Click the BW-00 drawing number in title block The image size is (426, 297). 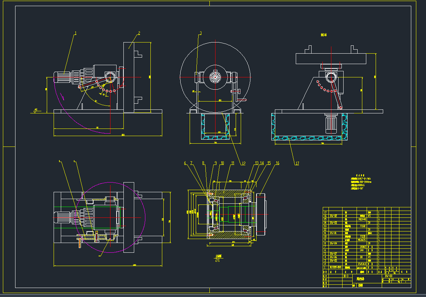[x=389, y=276]
